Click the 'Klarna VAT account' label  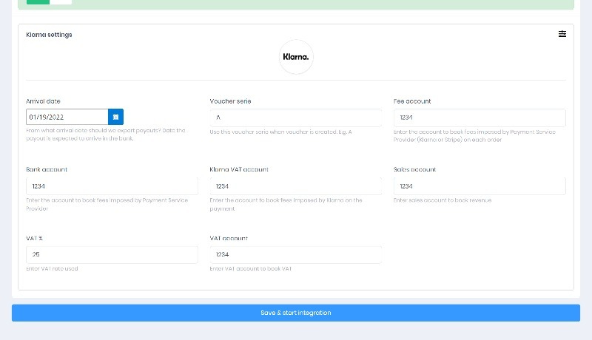tap(239, 169)
